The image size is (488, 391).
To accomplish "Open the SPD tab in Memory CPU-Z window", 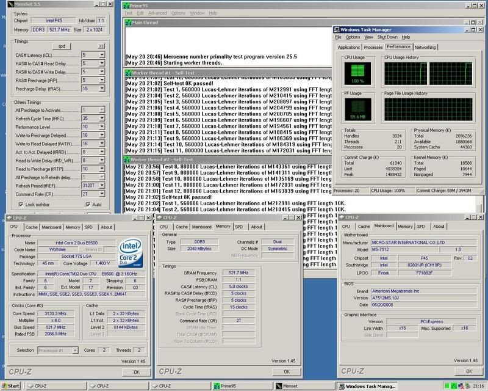I will point(239,227).
